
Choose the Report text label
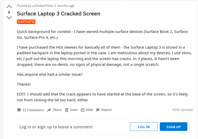[107, 110]
